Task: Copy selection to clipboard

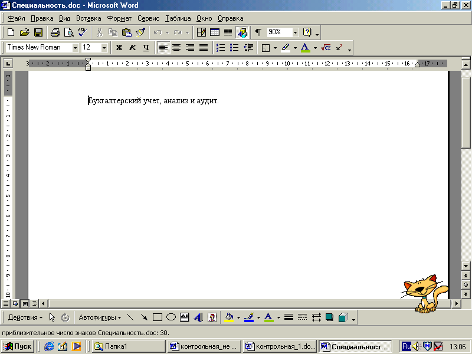Action: [113, 32]
